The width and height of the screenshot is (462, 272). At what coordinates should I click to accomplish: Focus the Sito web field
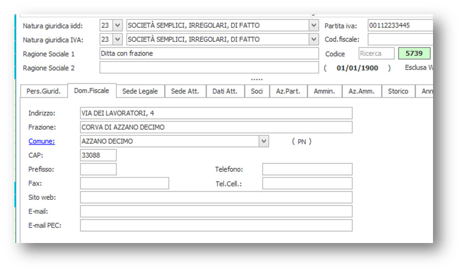216,197
